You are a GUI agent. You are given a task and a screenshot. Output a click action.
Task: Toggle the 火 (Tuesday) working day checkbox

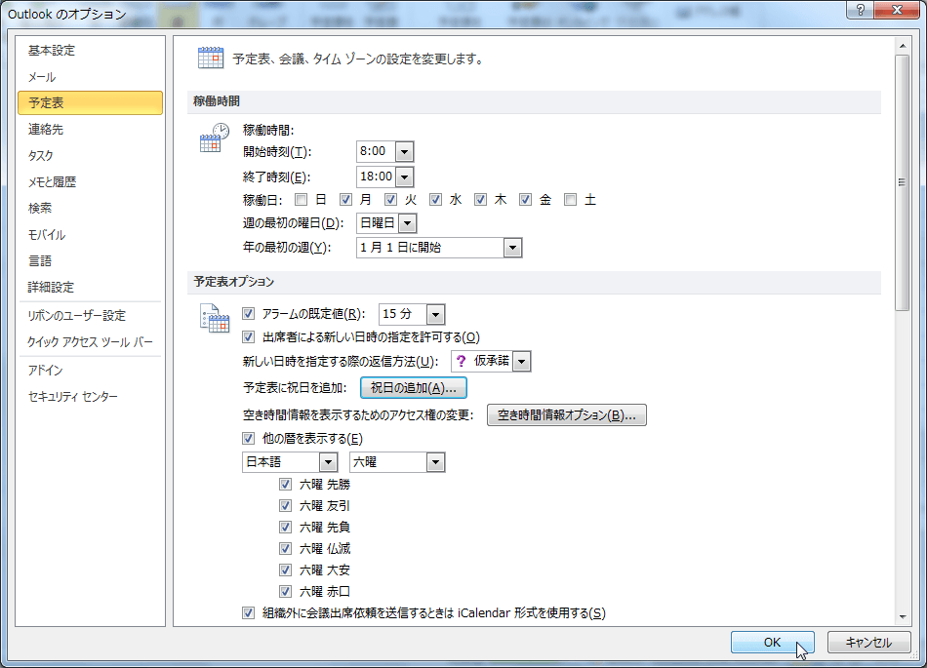coord(390,200)
